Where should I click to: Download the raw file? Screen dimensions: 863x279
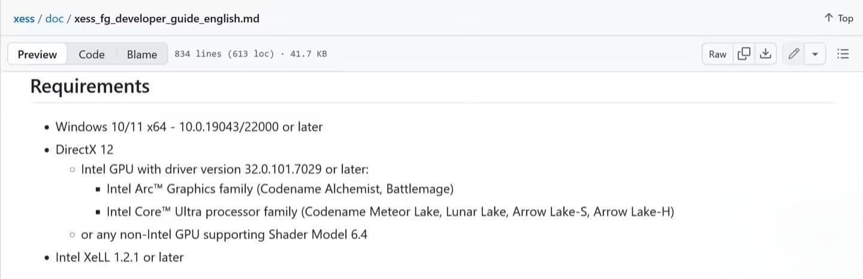point(765,54)
